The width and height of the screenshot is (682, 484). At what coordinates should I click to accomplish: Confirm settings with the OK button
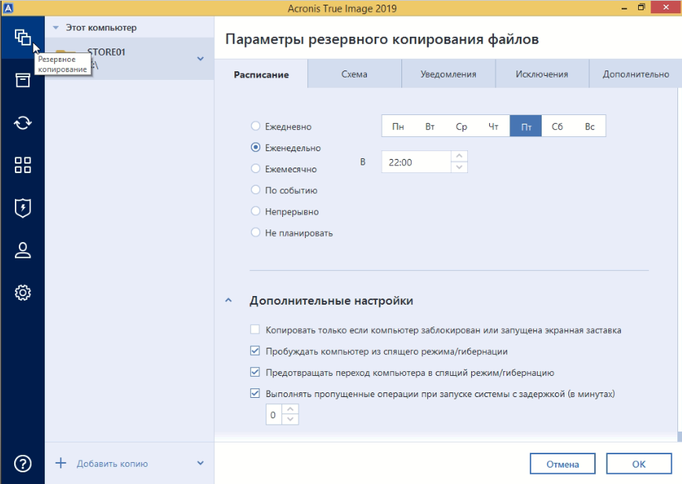tap(639, 464)
